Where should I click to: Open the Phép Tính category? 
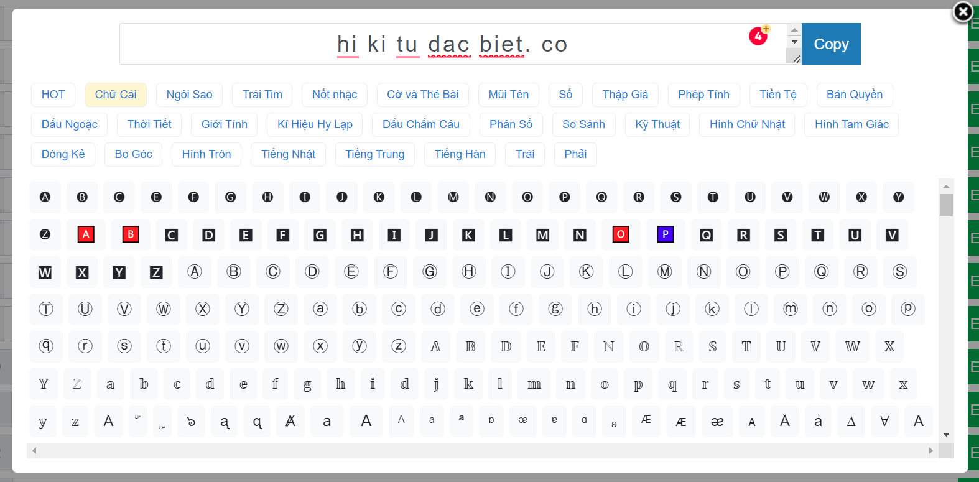point(703,95)
